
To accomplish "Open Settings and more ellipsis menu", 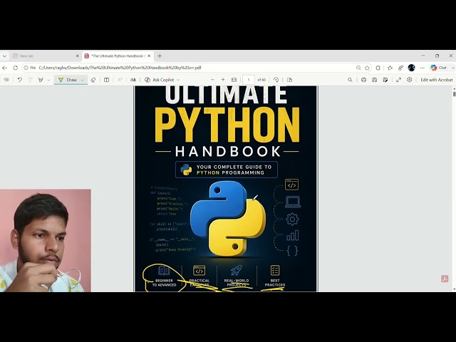I will [x=423, y=68].
